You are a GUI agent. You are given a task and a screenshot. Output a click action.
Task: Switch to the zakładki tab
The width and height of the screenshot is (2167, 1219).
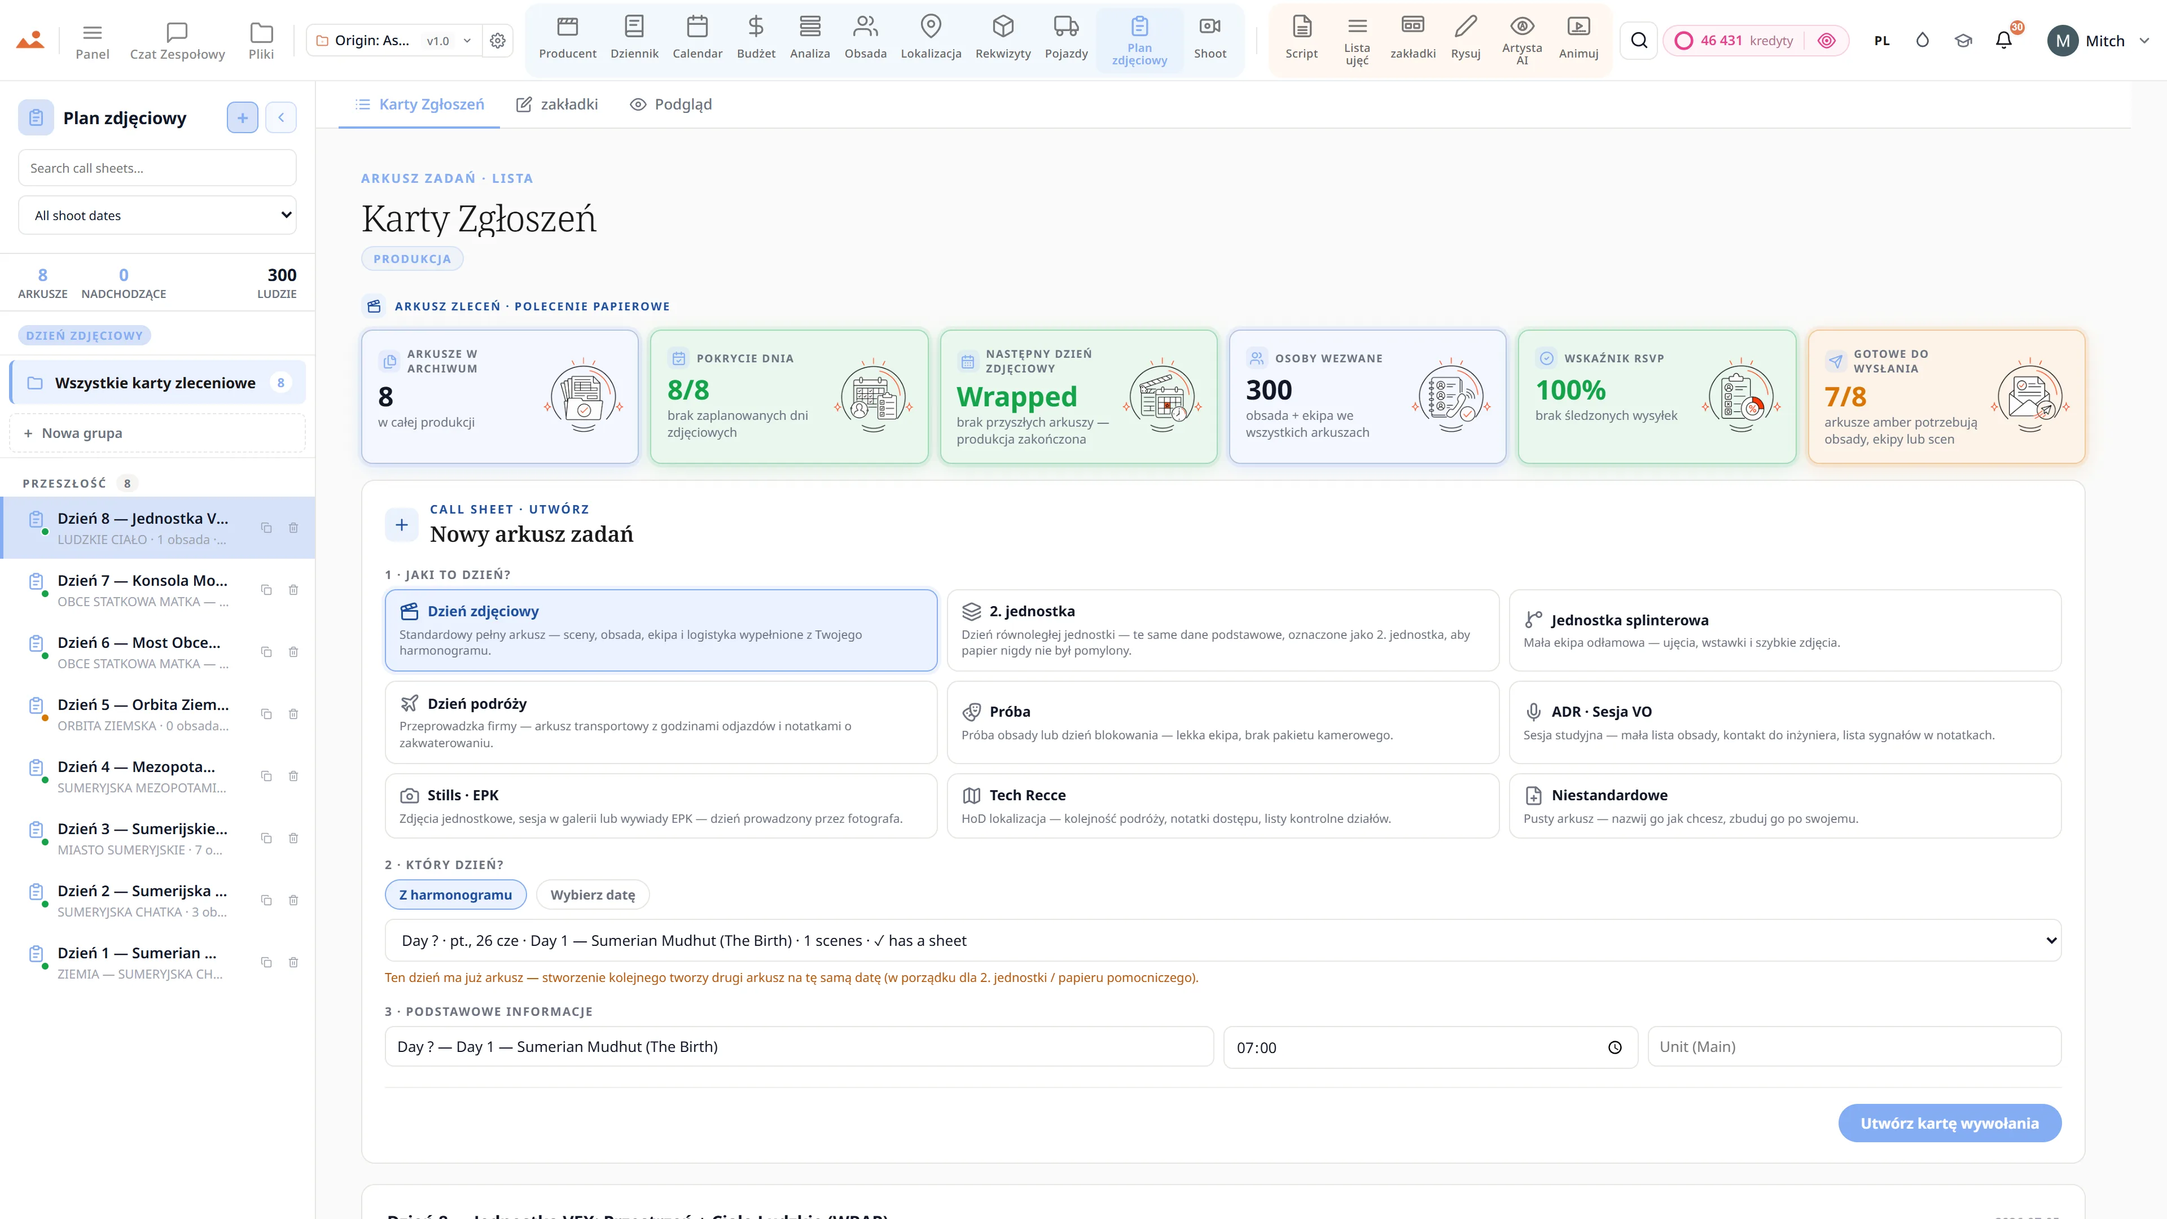coord(557,104)
